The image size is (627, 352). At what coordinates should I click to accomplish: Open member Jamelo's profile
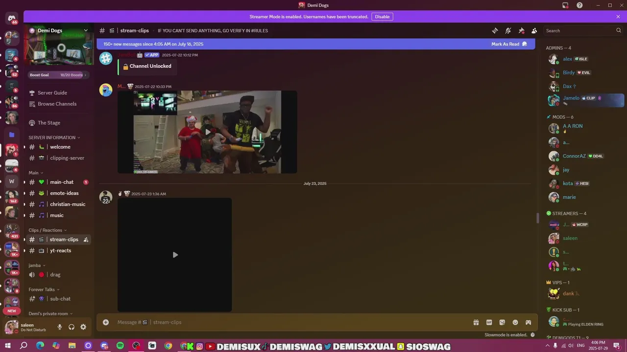pyautogui.click(x=585, y=100)
